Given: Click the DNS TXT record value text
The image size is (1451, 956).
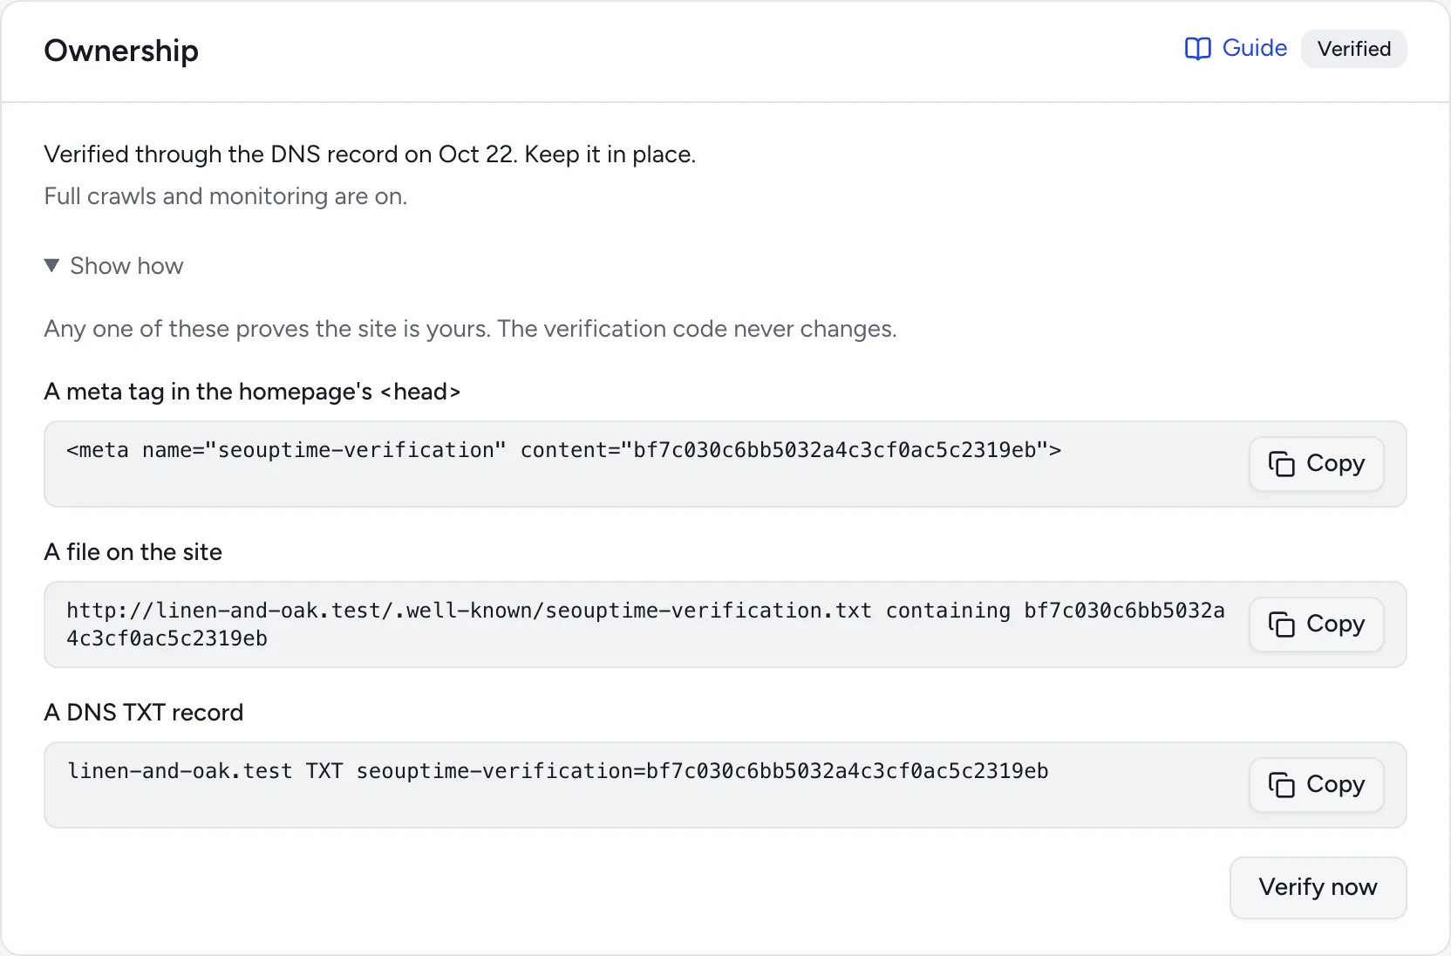Looking at the screenshot, I should (x=558, y=771).
